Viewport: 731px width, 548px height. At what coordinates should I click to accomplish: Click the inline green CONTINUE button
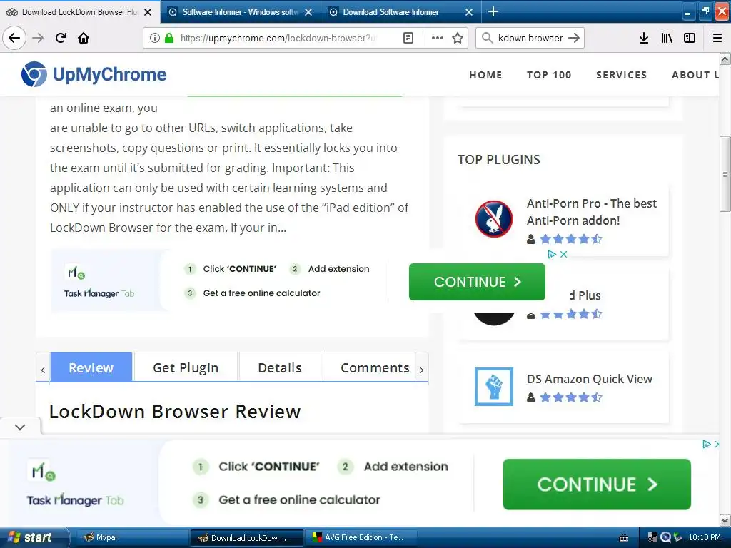point(477,282)
